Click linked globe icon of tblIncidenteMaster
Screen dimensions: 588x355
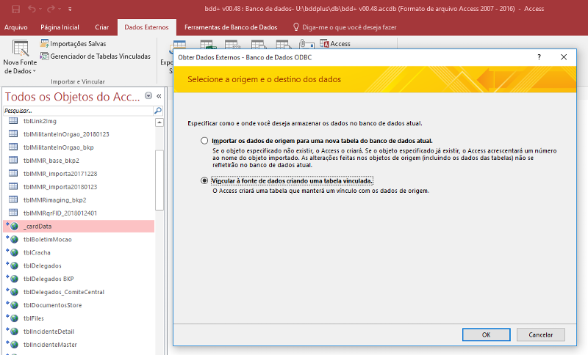pyautogui.click(x=13, y=344)
